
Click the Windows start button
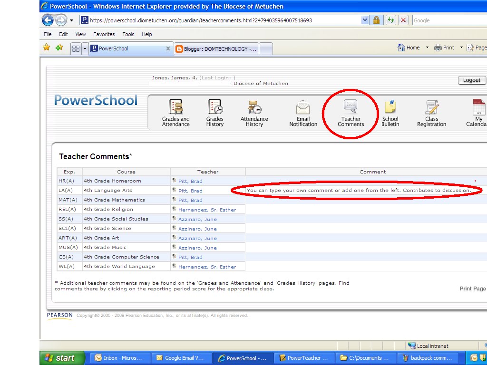[x=62, y=358]
